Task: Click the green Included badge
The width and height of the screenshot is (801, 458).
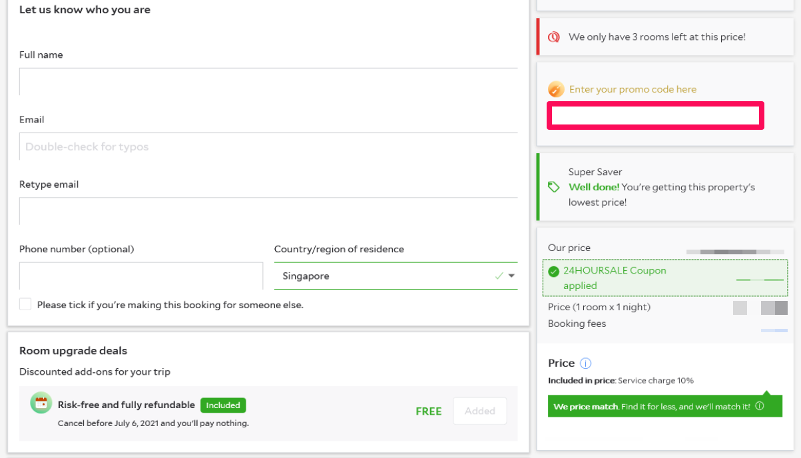Action: click(x=223, y=405)
